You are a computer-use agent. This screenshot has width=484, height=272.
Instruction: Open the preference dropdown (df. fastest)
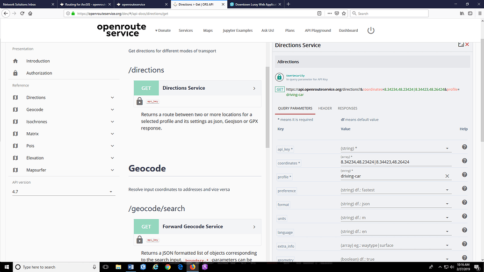coord(396,190)
